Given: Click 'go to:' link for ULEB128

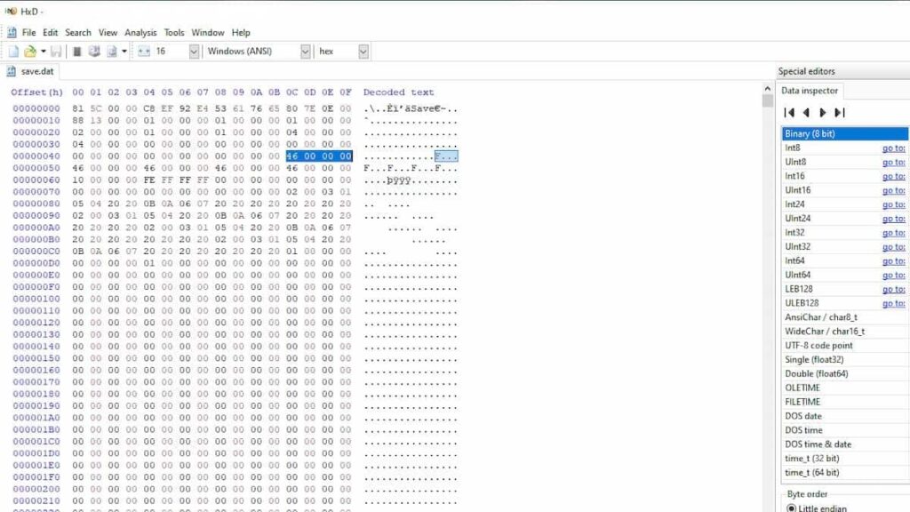Looking at the screenshot, I should [894, 303].
